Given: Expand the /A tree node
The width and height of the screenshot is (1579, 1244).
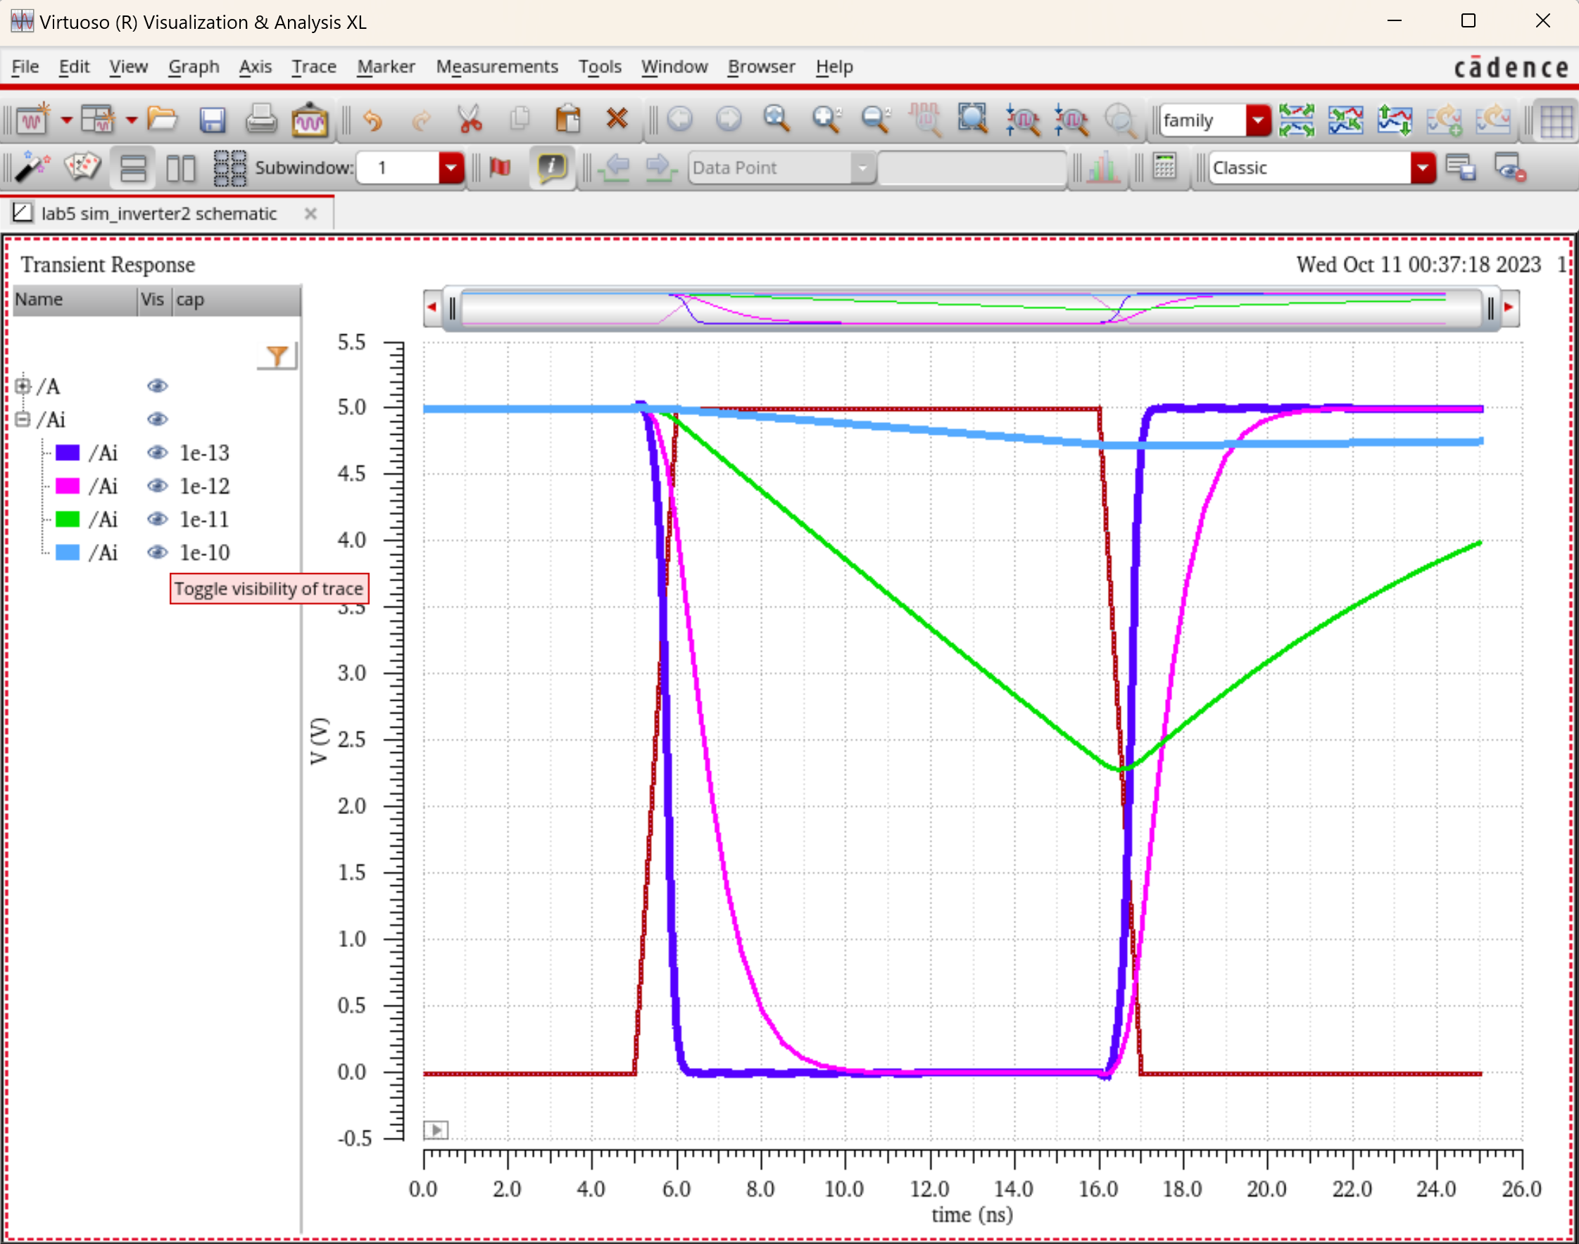Looking at the screenshot, I should (23, 386).
